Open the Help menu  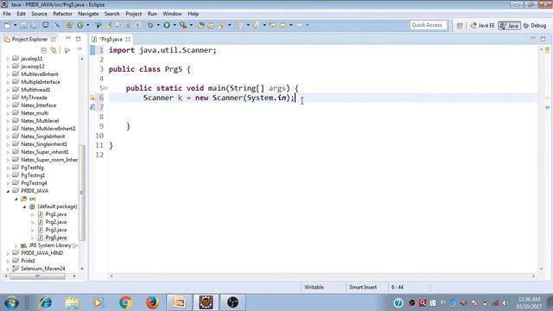pos(193,14)
